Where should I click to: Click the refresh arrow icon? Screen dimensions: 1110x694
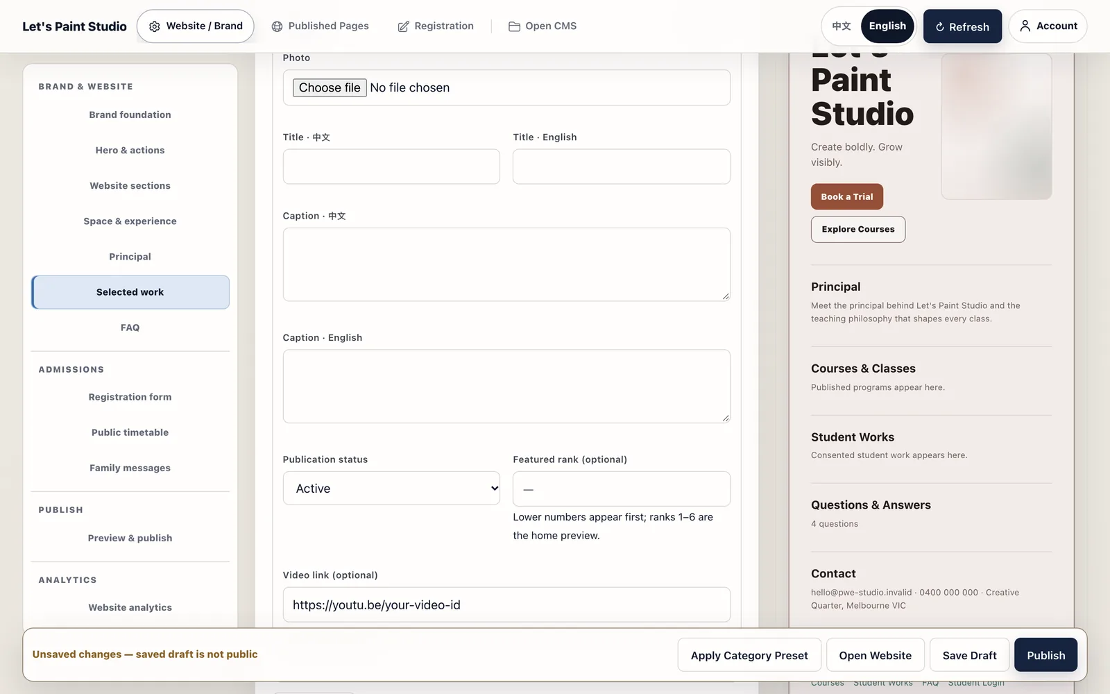tap(940, 27)
